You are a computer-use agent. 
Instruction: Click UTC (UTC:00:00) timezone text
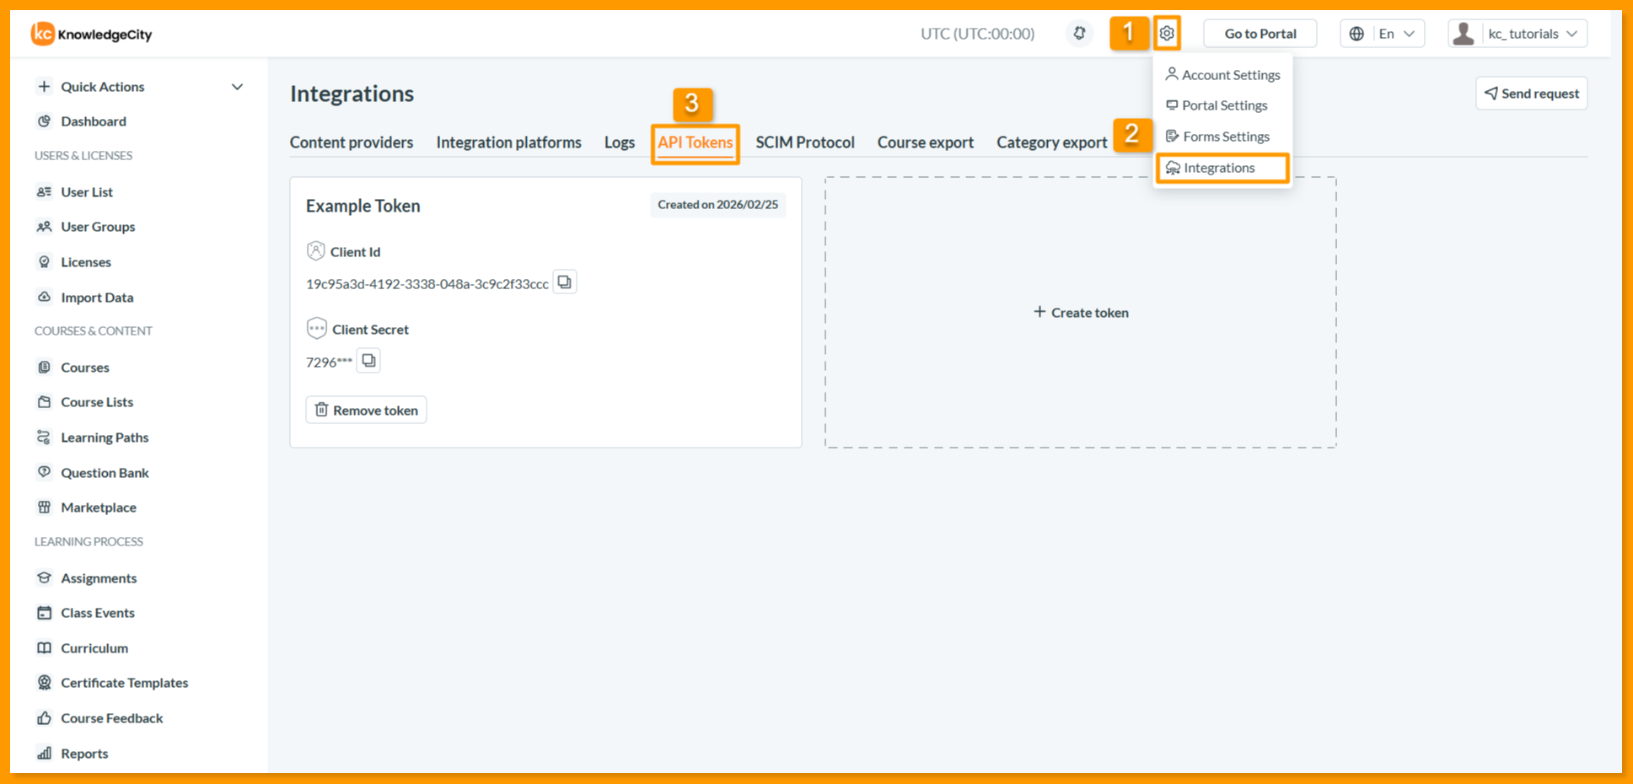[x=978, y=34]
